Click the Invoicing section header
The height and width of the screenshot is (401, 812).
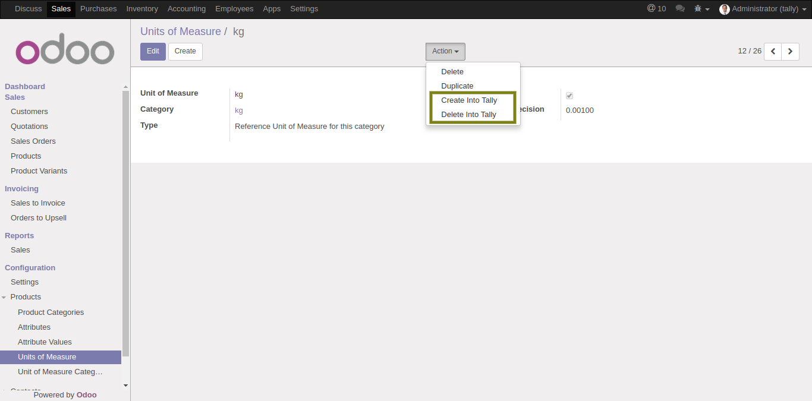21,189
